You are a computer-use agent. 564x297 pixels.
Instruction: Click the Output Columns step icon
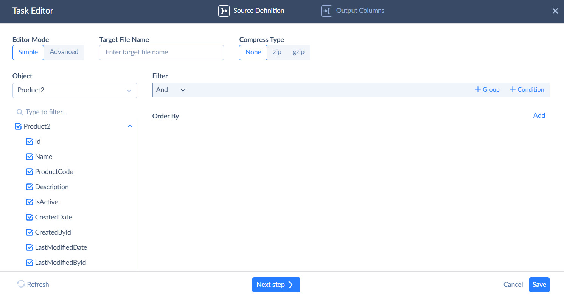click(x=326, y=11)
